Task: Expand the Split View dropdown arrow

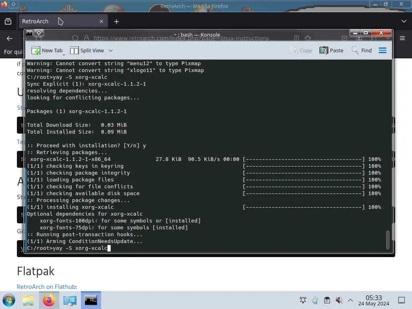Action: tap(111, 50)
